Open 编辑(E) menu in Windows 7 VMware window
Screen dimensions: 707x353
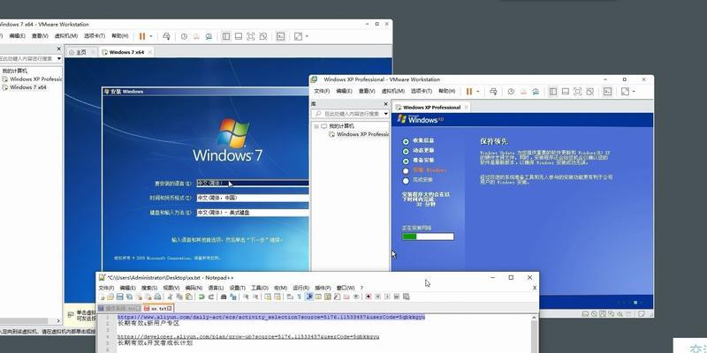pos(17,36)
